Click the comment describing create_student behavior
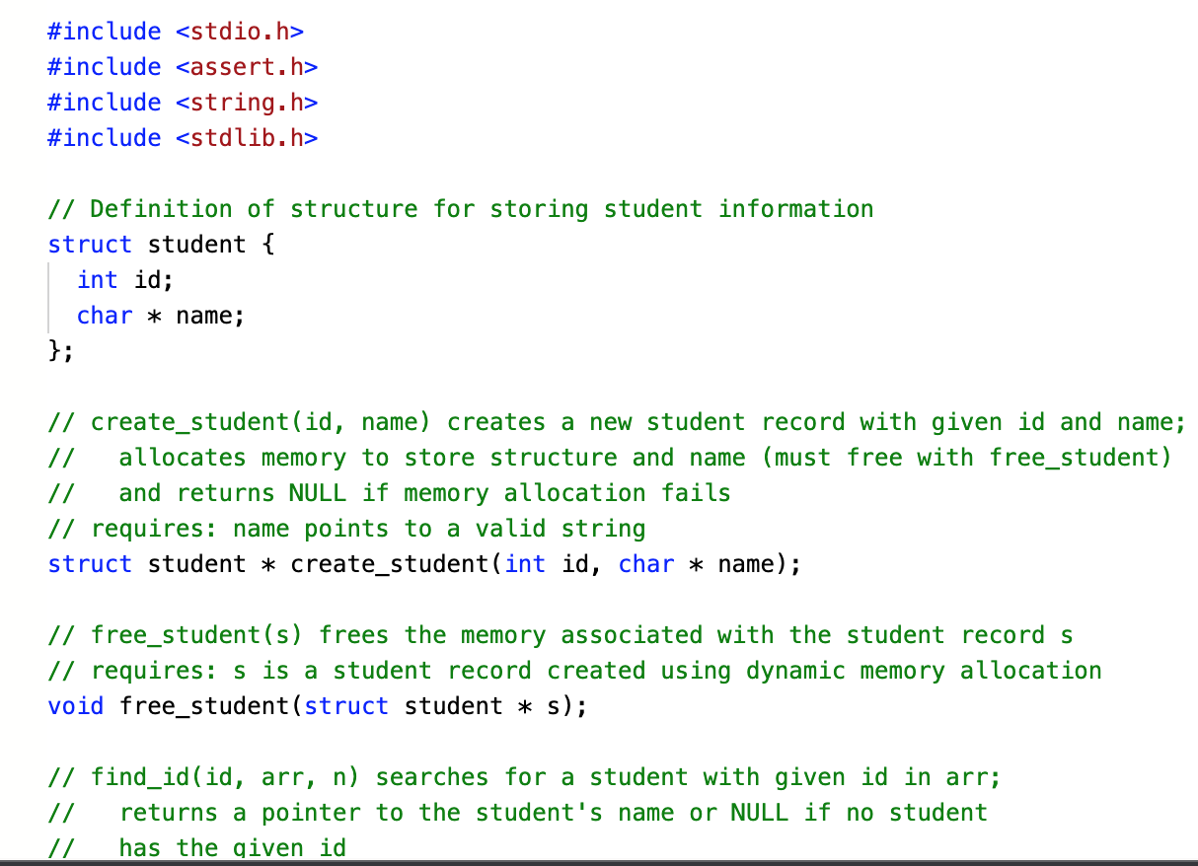The height and width of the screenshot is (866, 1198). pos(612,421)
